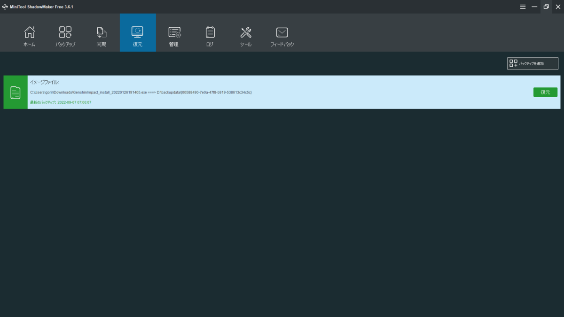Click the 最新のバックアップ 2022-09-07 07:06:07 timestamp
This screenshot has height=317, width=564.
click(61, 102)
